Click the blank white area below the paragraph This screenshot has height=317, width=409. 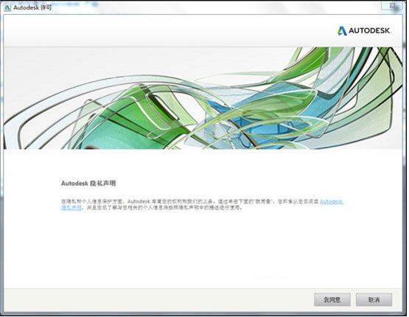203,248
